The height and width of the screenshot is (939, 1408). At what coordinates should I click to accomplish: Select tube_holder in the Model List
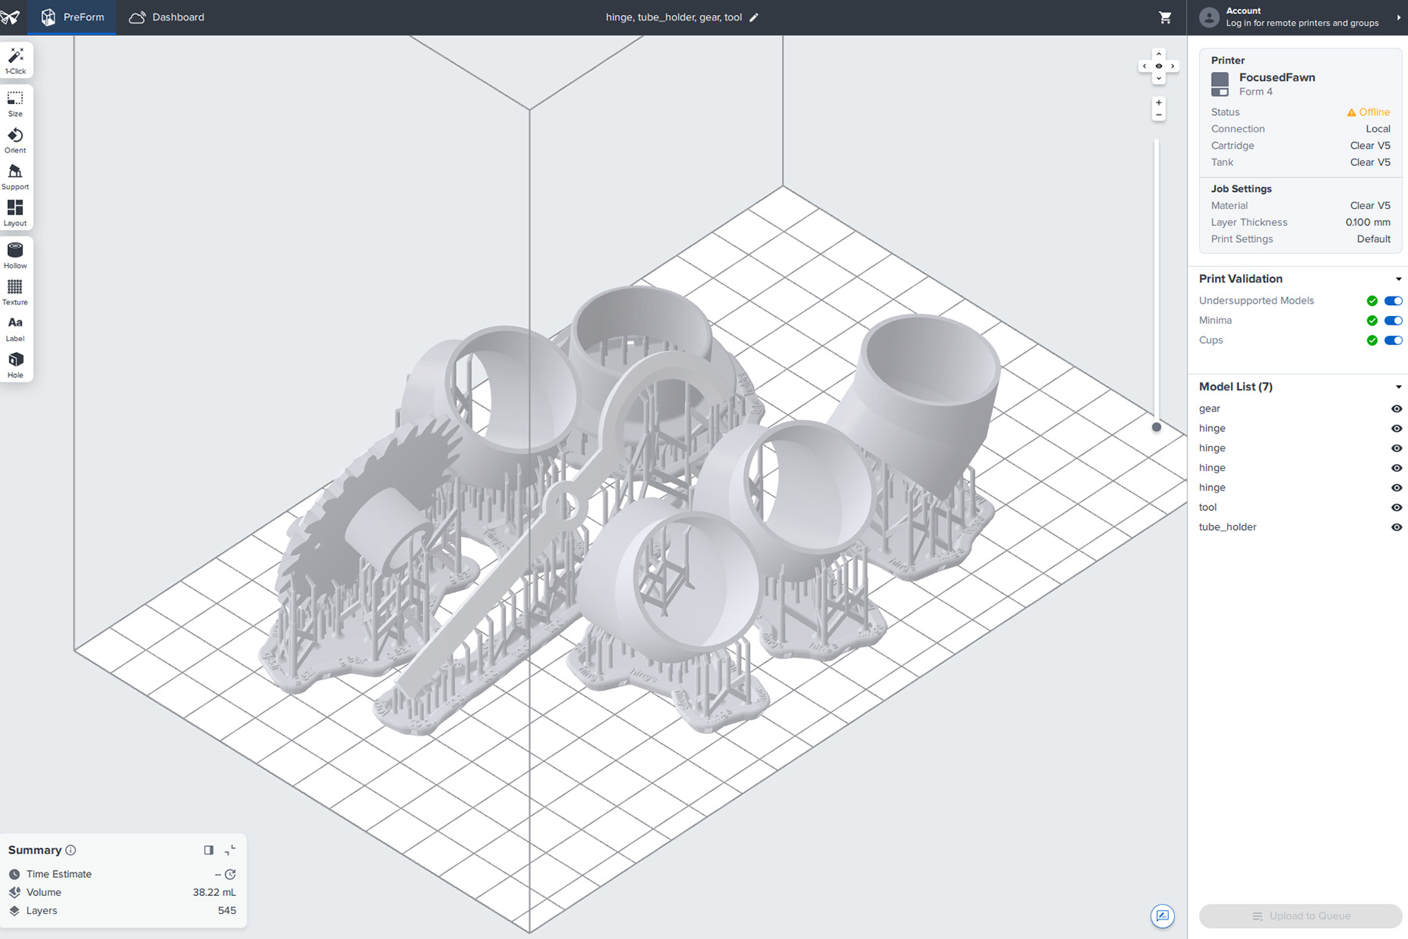tap(1227, 527)
